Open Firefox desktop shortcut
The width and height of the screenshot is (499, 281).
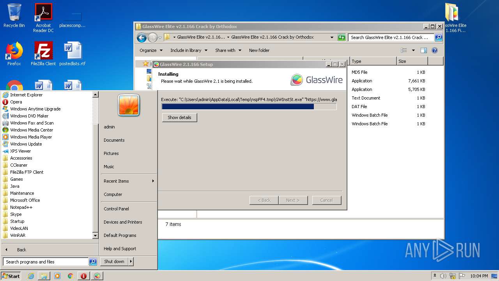14,54
